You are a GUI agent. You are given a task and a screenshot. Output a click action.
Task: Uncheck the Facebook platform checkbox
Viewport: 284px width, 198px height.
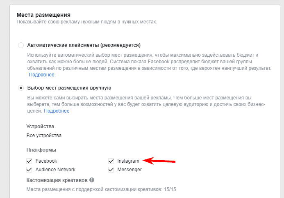point(29,161)
